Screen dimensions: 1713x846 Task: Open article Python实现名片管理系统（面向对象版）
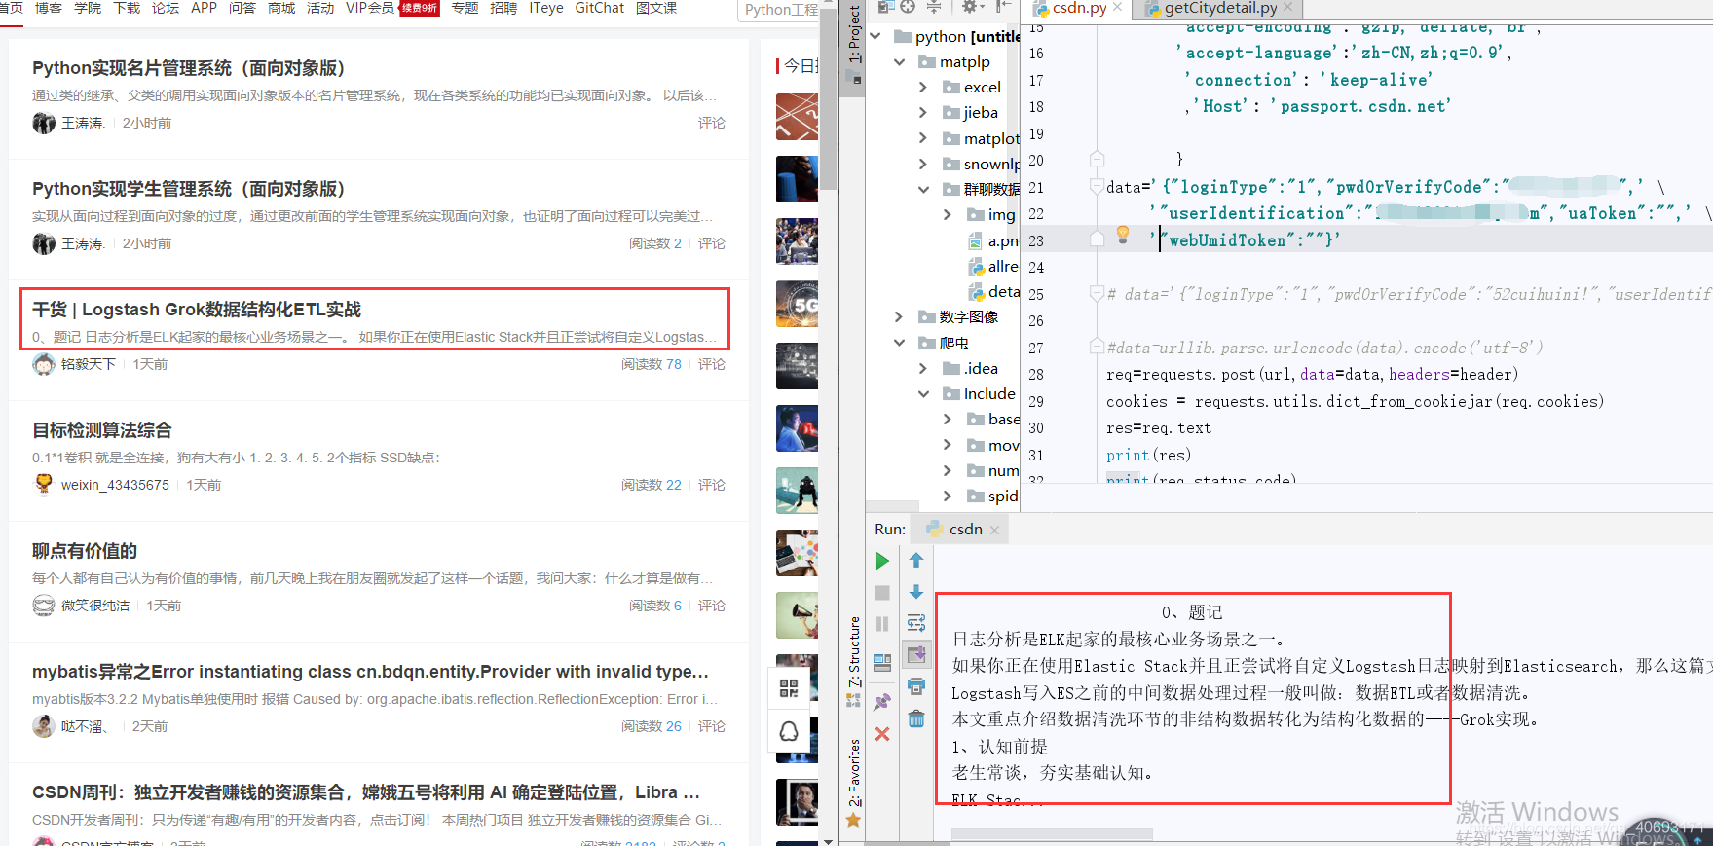click(188, 68)
